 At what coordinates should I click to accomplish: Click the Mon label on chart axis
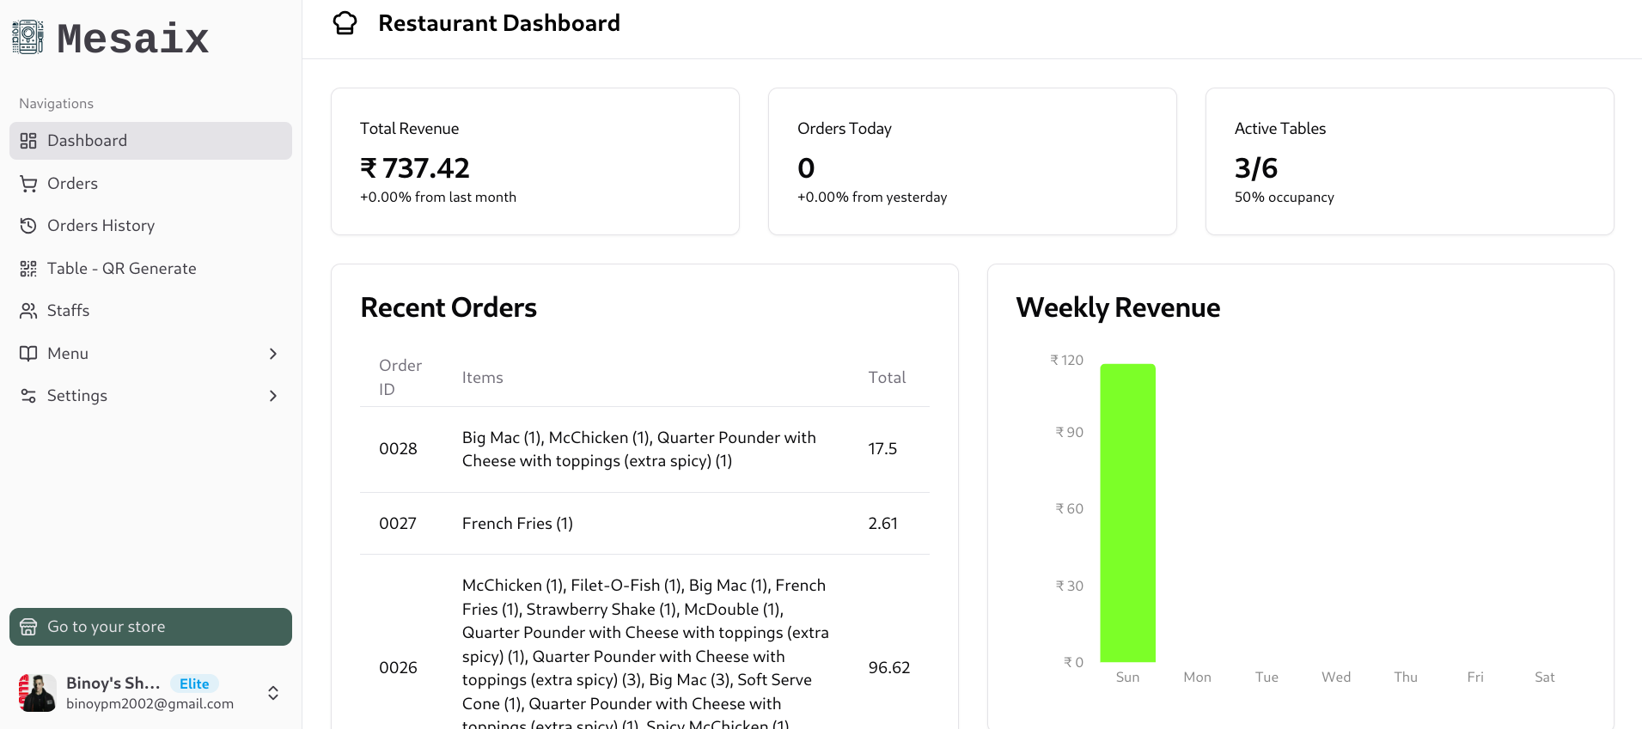[x=1197, y=677]
